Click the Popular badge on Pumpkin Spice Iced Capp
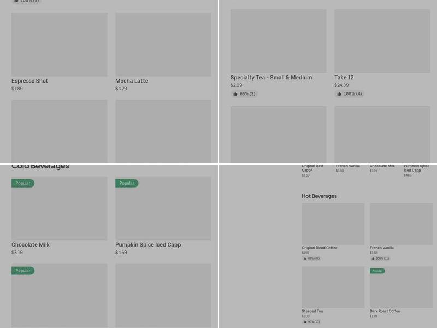Viewport: 437px width, 328px height. point(127,184)
